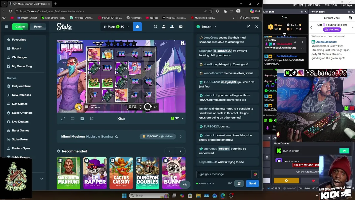Open Windows Start menu
The image size is (355, 200).
click(x=124, y=196)
